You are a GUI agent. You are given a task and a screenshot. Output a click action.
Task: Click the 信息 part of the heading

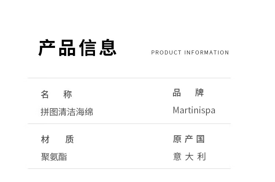pos(98,48)
